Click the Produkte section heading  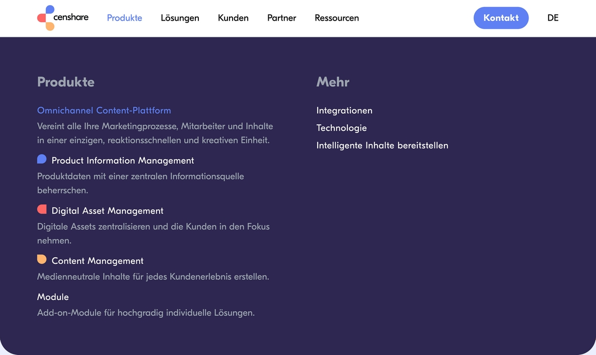(x=66, y=82)
